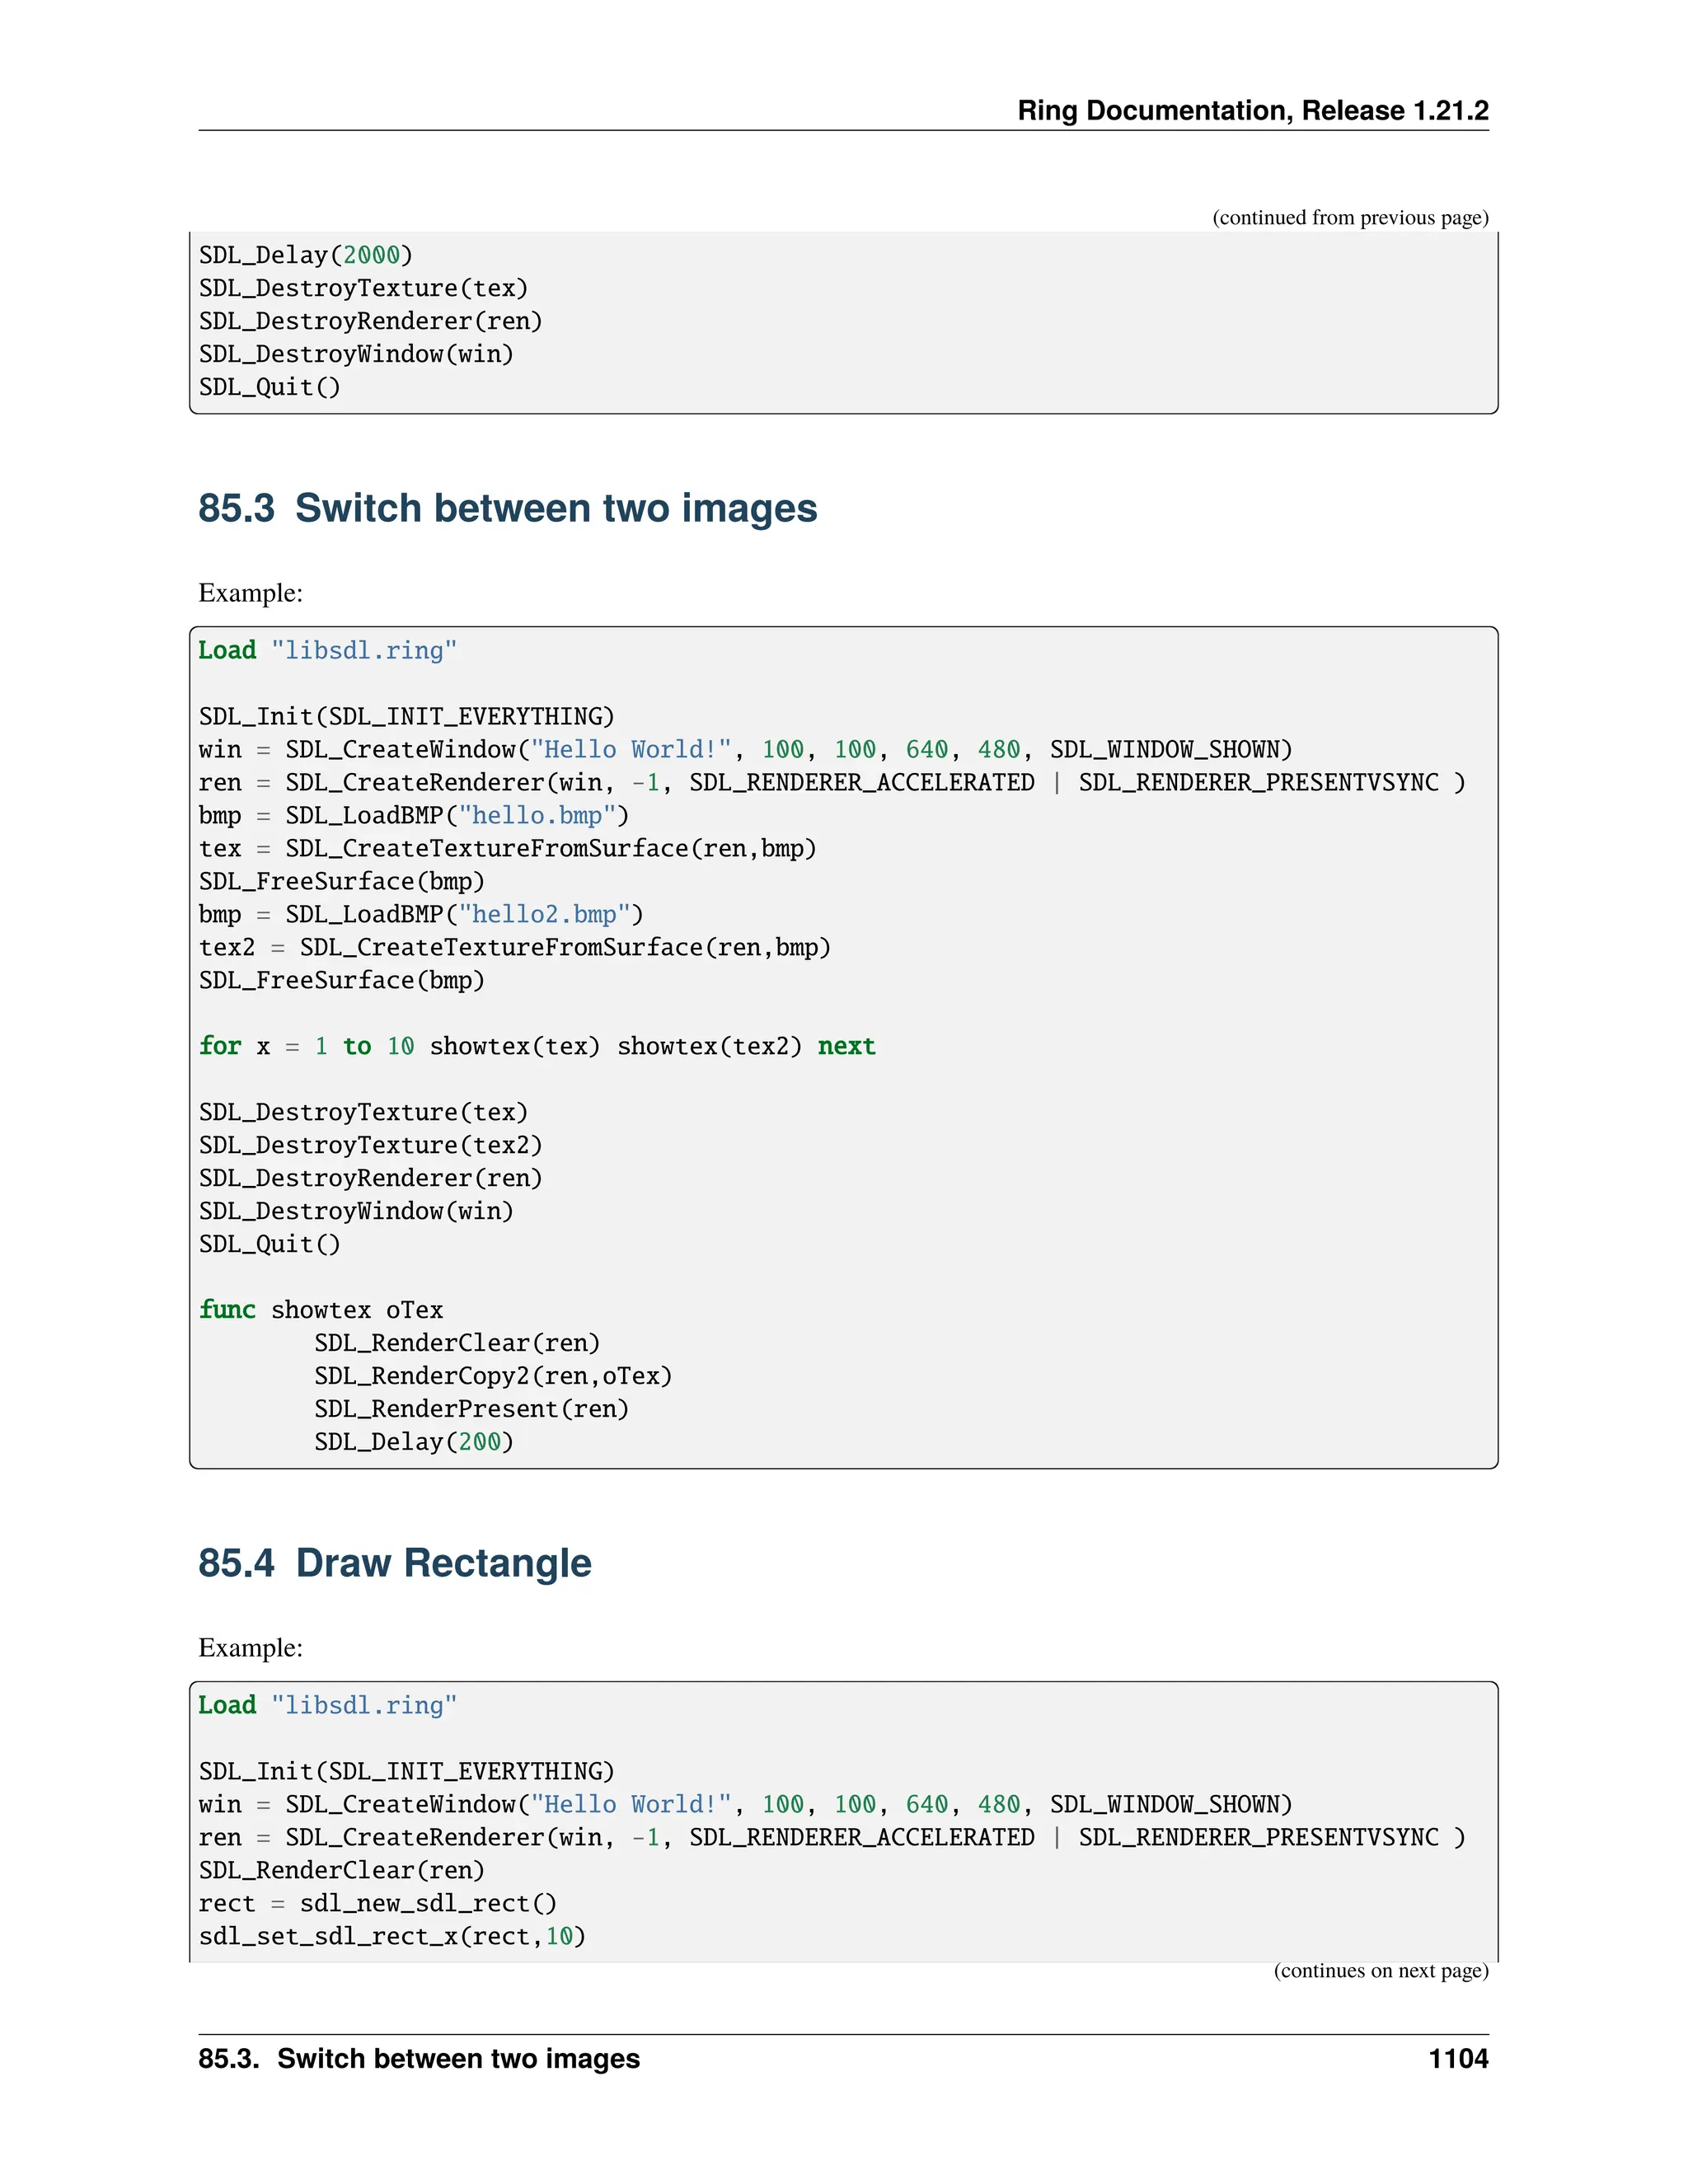Viewport: 1688px width, 2184px height.
Task: Click the 'func showtex oTex' line
Action: tap(320, 1311)
